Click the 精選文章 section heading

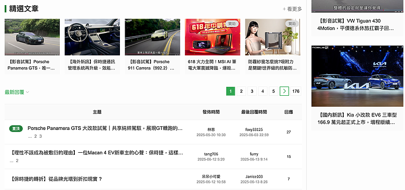(24, 9)
